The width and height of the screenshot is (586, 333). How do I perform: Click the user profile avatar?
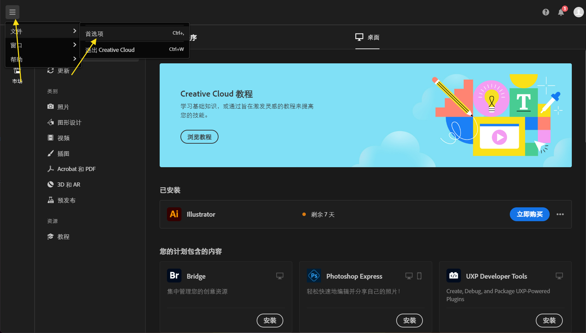(x=579, y=12)
